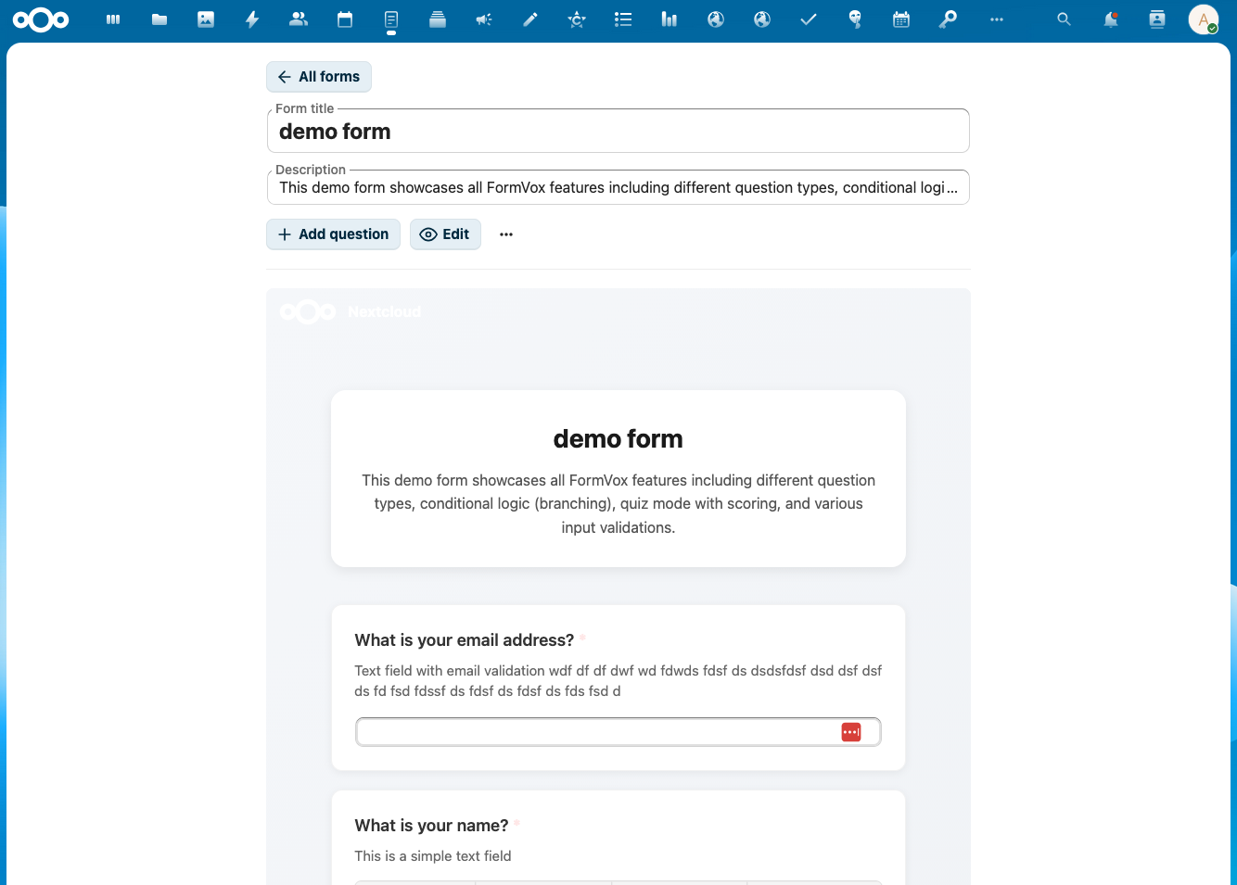
Task: Click inside the Form title field
Action: (x=618, y=131)
